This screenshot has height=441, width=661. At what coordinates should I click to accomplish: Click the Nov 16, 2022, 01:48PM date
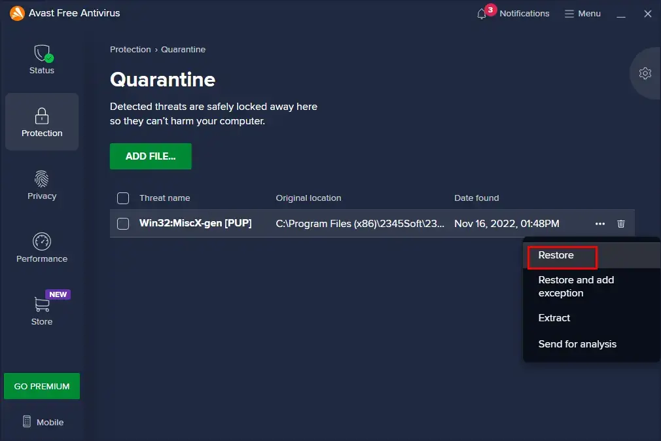click(x=507, y=224)
